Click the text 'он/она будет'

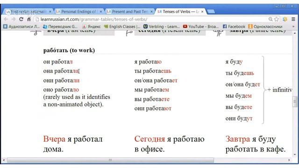(x=243, y=84)
